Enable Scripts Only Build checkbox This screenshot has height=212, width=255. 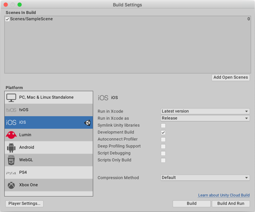(163, 160)
